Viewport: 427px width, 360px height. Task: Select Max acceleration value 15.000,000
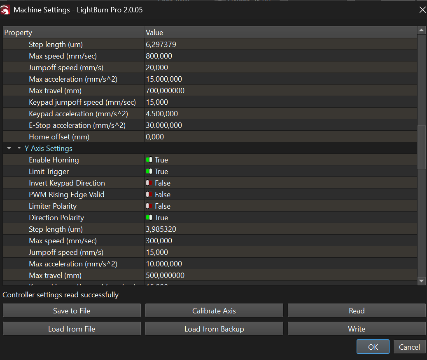[163, 79]
